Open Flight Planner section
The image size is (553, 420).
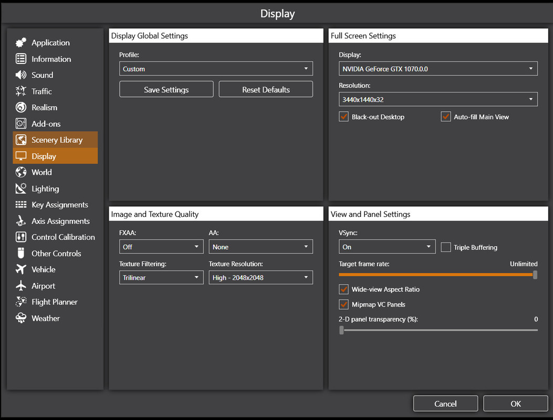[x=55, y=302]
